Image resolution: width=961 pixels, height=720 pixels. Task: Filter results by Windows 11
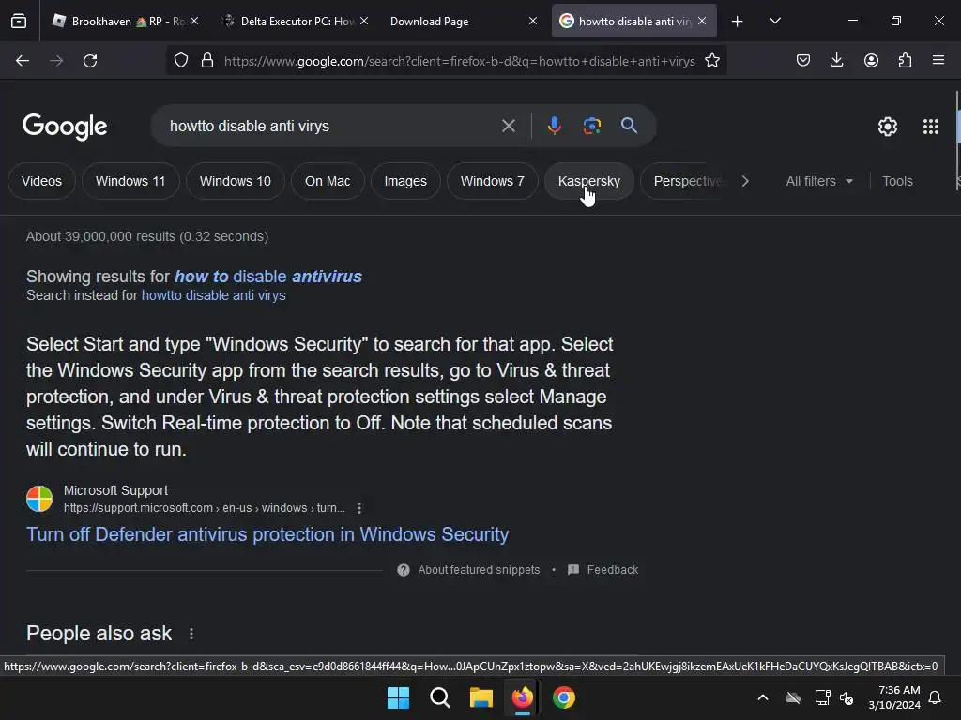click(x=130, y=181)
